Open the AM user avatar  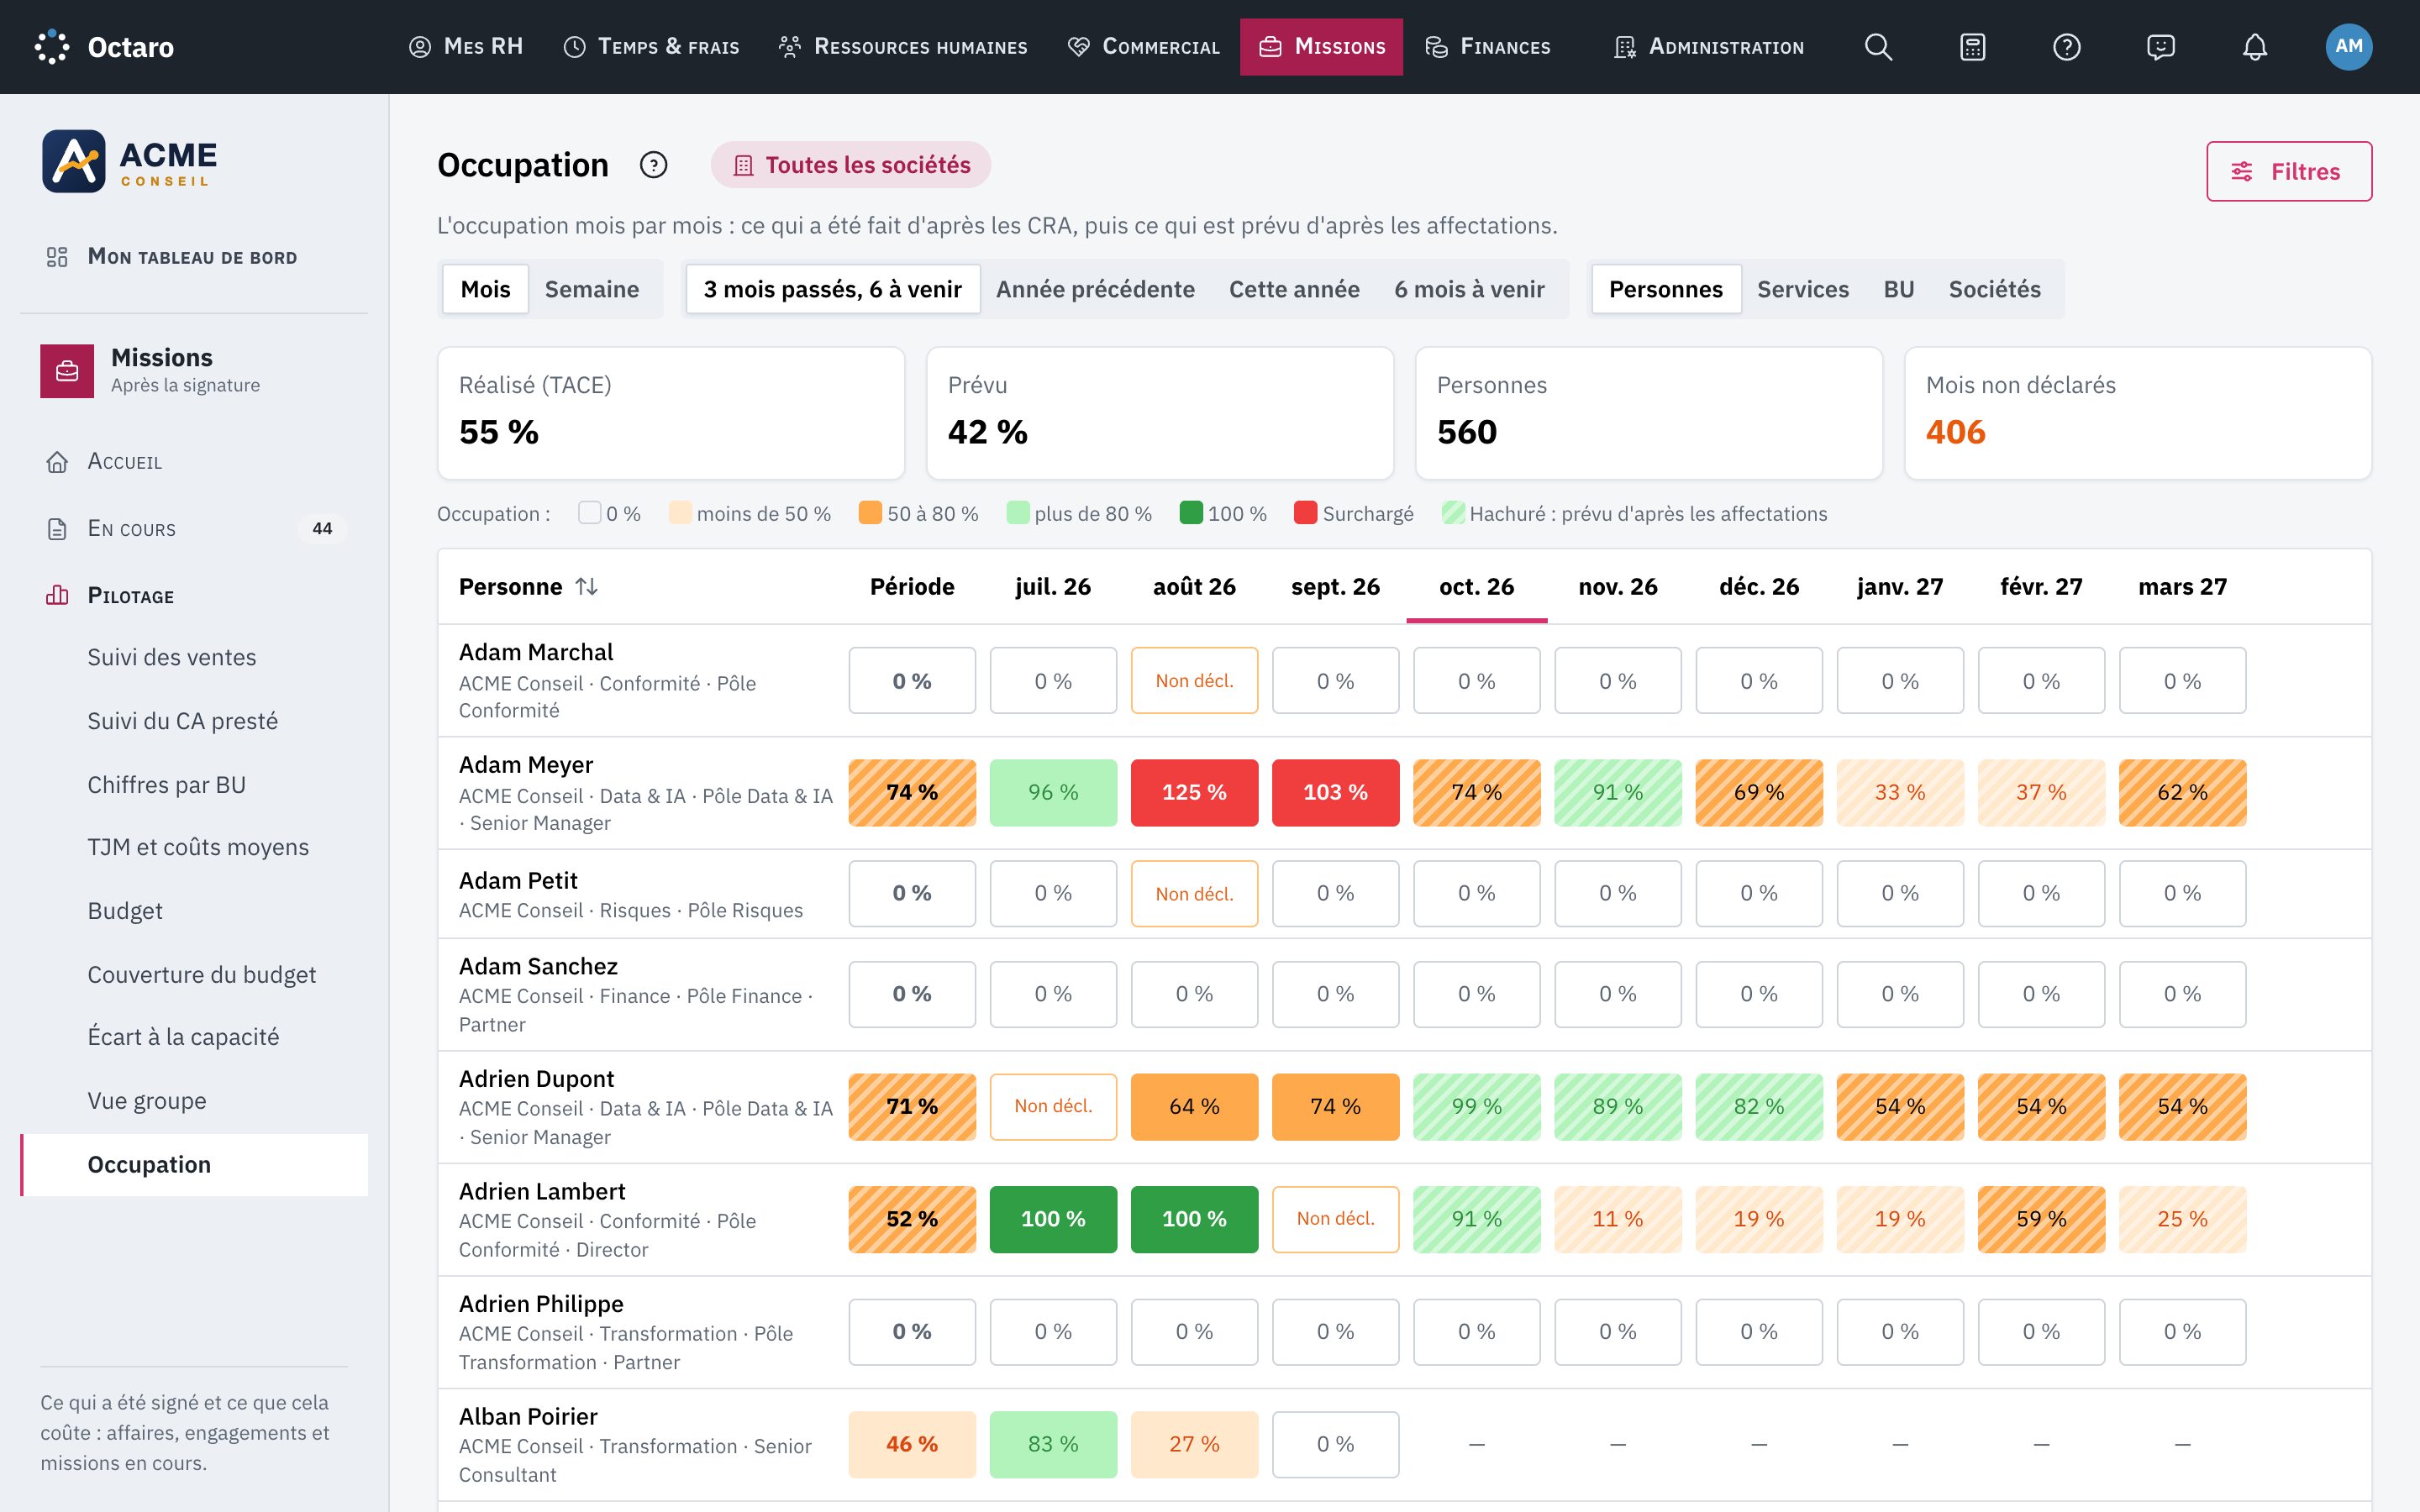[2348, 47]
